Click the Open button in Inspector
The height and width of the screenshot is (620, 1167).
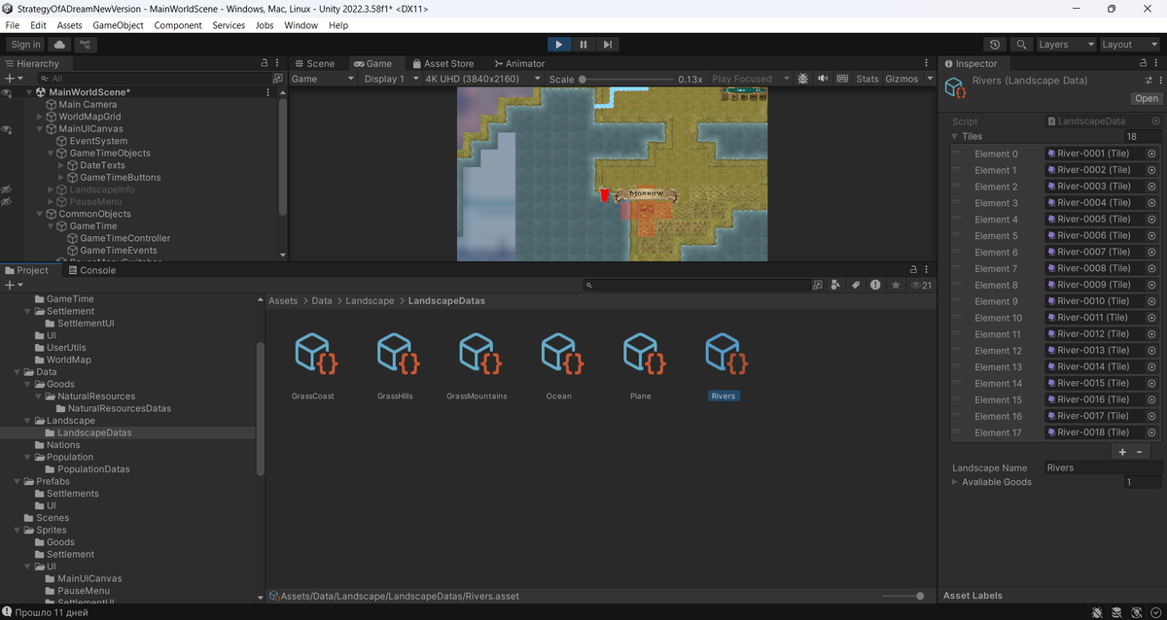point(1146,98)
